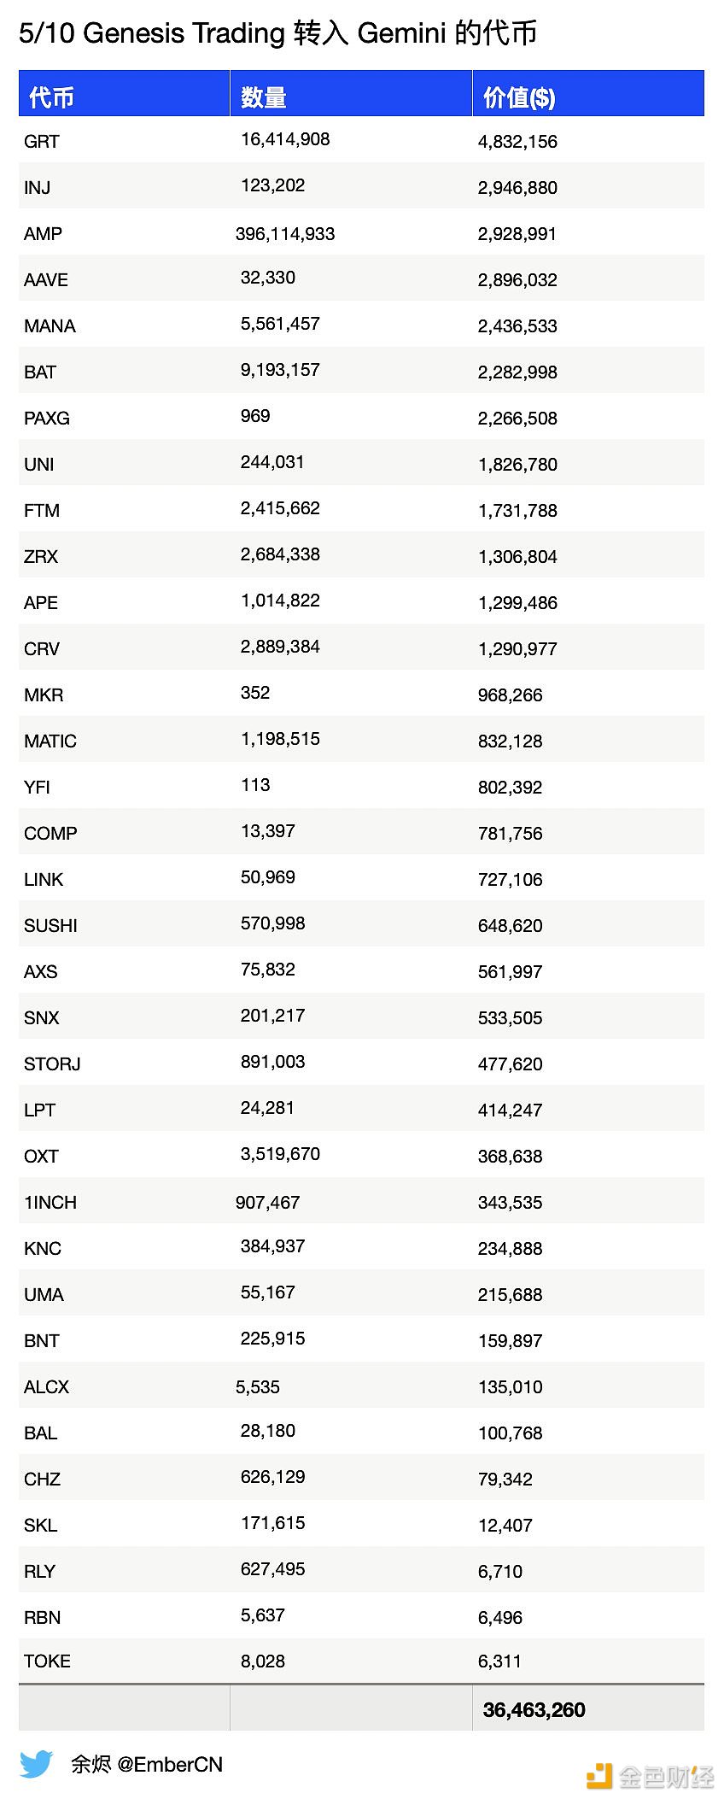
Task: Select the AMP quantity 396,114,933
Action: coord(285,234)
